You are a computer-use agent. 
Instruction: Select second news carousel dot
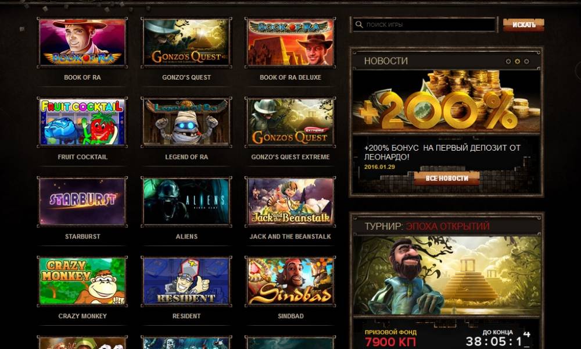tap(517, 61)
